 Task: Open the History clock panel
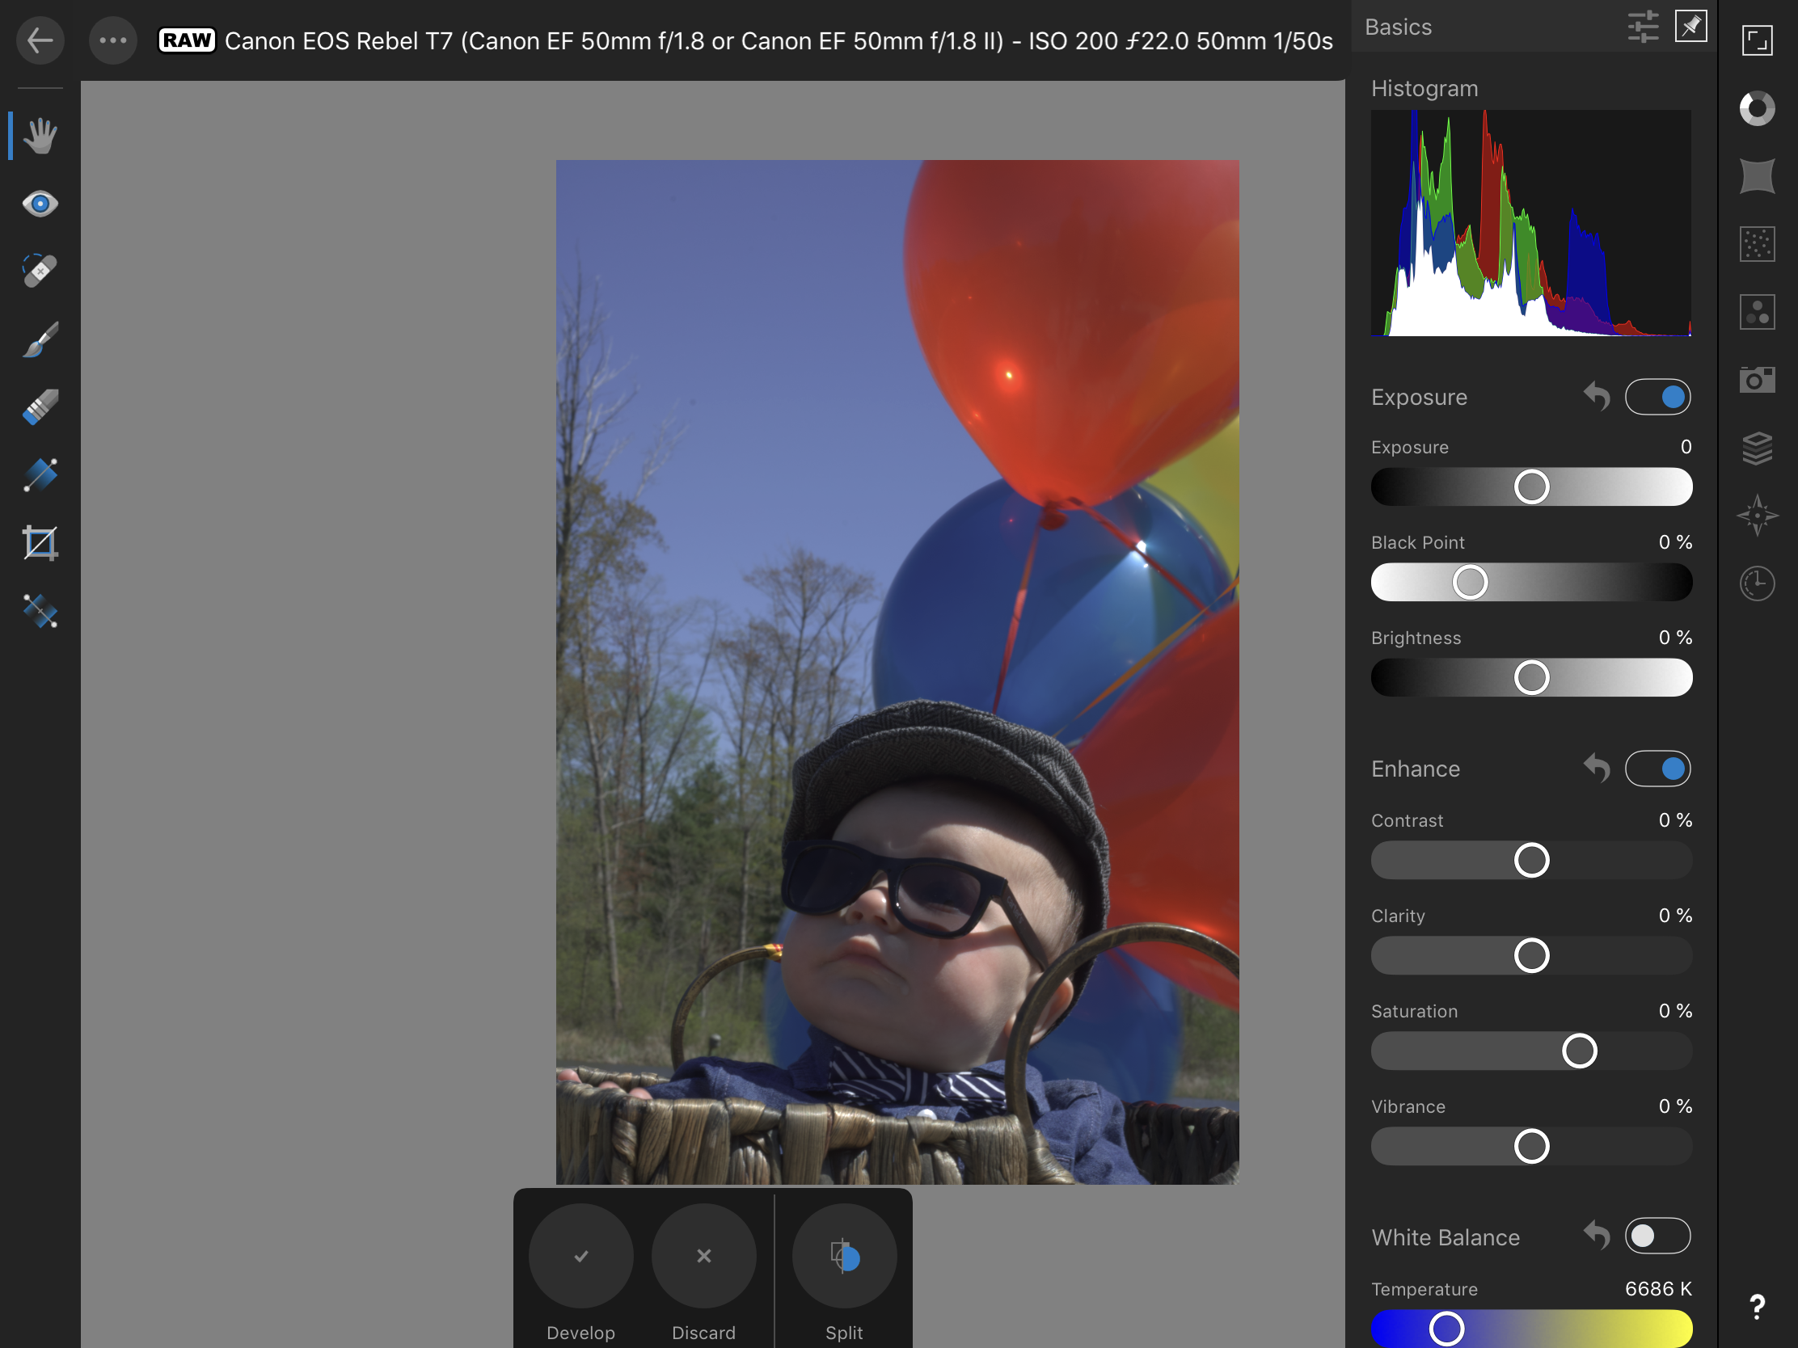(1757, 583)
